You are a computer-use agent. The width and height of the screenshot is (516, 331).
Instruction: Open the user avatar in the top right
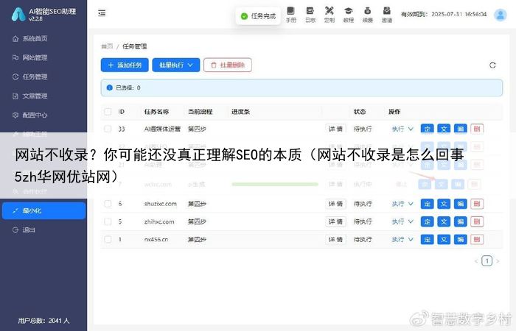[x=500, y=13]
